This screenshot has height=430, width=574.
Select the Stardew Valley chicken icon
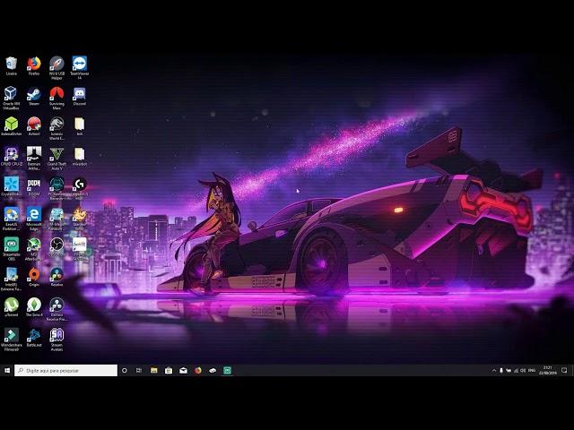pos(80,219)
